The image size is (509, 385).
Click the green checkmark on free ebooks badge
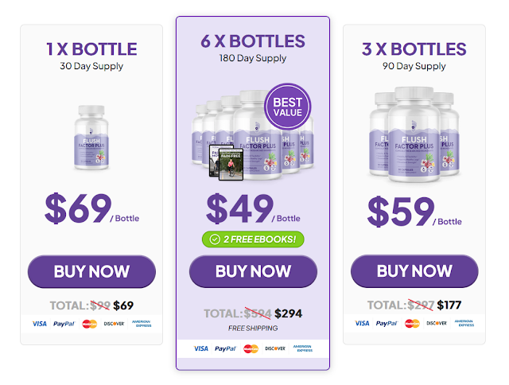pos(213,239)
